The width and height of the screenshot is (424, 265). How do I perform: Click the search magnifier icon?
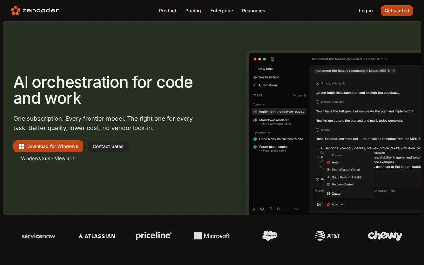point(279,209)
